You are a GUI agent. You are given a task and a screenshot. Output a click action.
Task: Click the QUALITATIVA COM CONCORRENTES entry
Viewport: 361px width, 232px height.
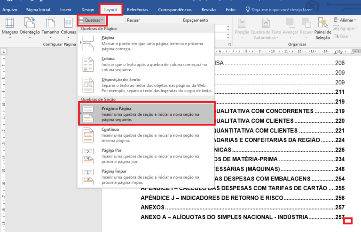click(280, 111)
